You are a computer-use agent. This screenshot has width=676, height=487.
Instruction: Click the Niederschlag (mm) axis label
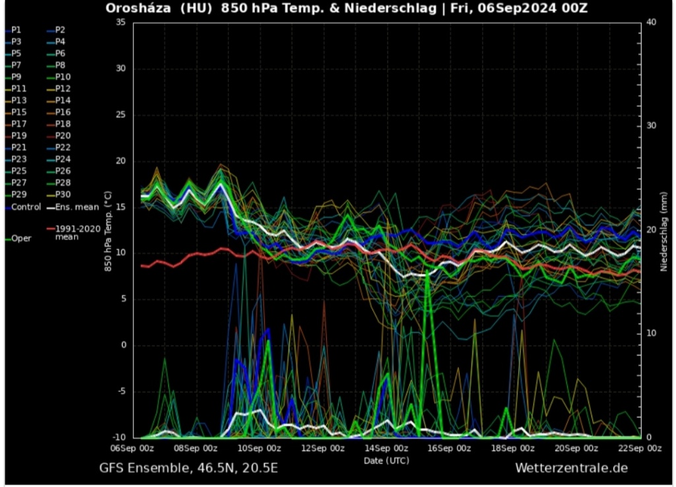[664, 230]
